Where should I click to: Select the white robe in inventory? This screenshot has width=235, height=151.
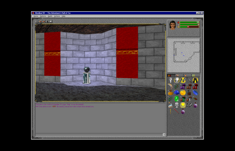(170, 80)
